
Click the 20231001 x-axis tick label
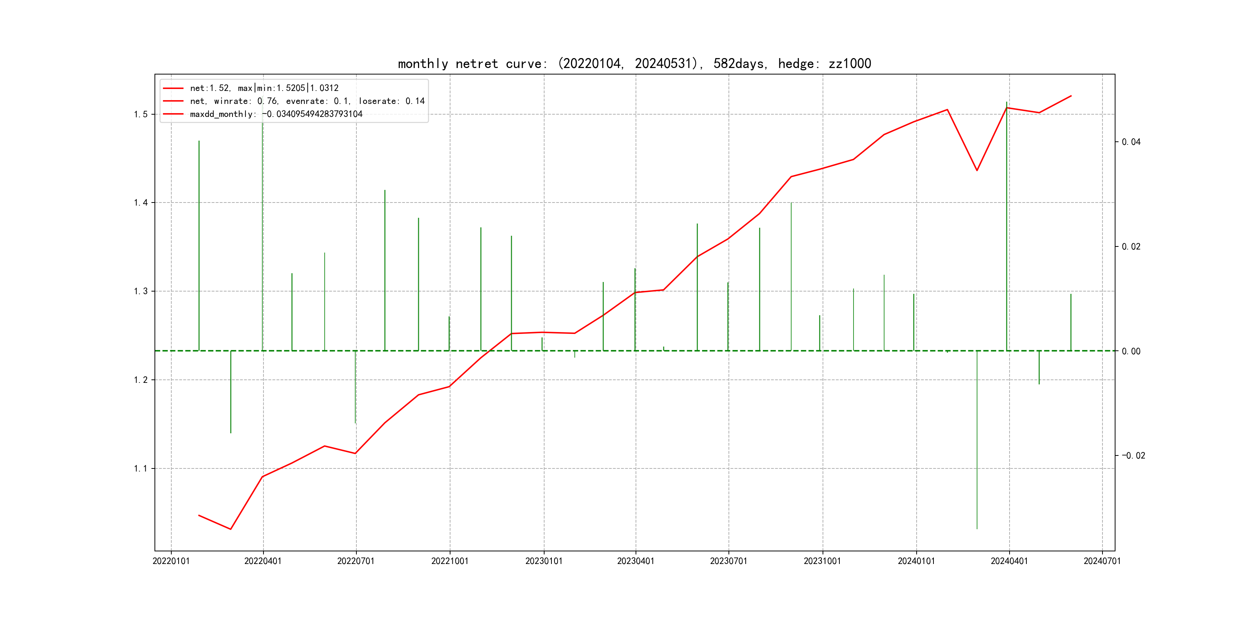(x=822, y=561)
